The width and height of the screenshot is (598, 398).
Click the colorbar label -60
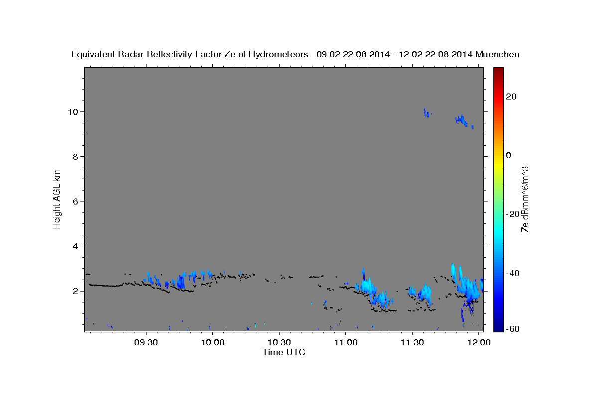pos(513,329)
